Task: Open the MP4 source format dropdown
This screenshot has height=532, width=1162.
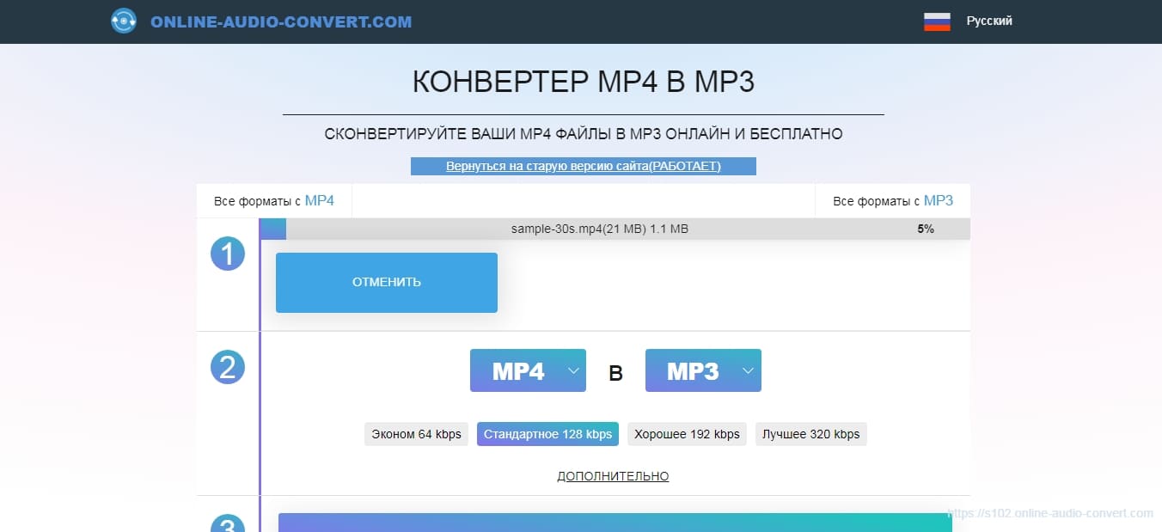Action: (573, 370)
